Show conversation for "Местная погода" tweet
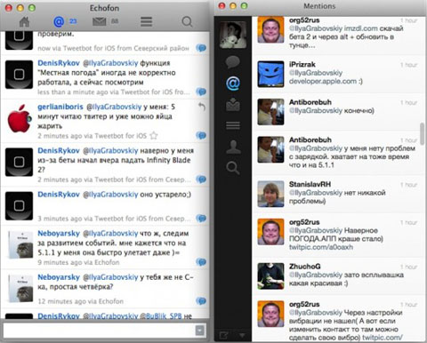This screenshot has height=343, width=427. tap(201, 92)
